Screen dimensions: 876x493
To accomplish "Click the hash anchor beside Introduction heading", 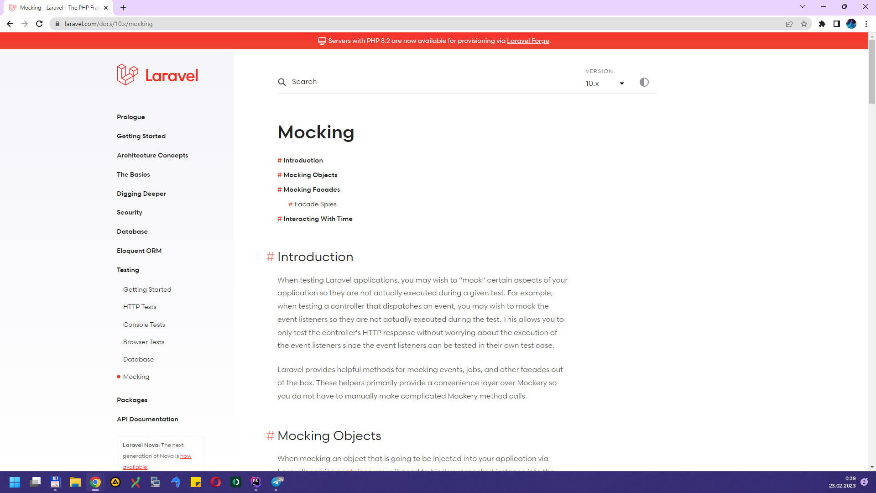I will [270, 257].
